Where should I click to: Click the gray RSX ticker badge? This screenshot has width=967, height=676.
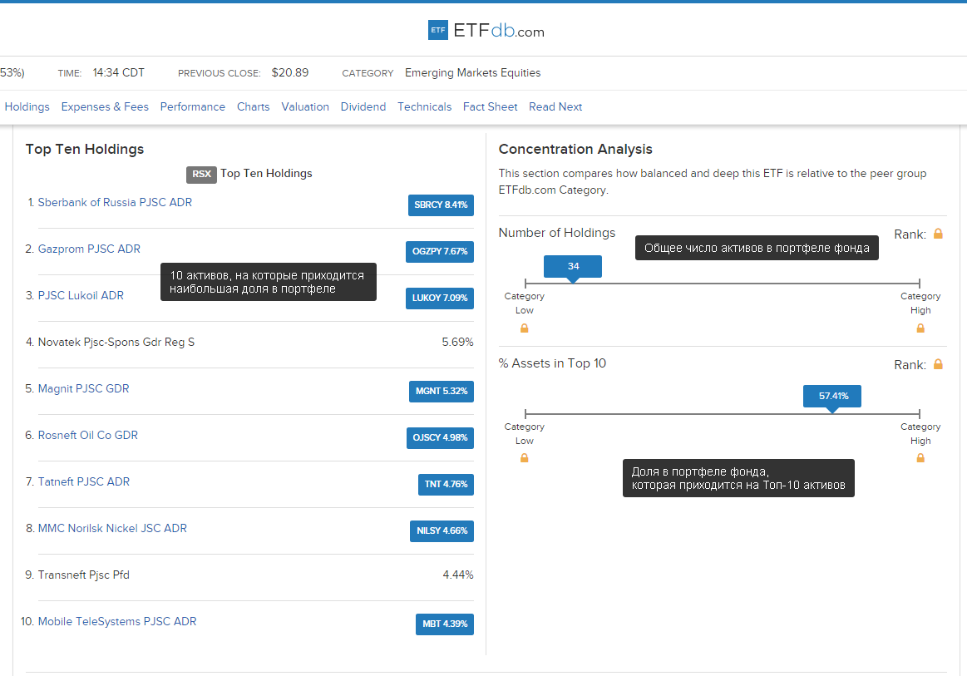click(x=201, y=174)
